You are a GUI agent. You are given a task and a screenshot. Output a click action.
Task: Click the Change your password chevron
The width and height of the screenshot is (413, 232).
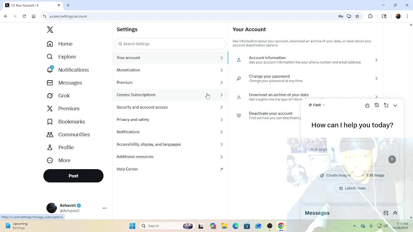[376, 78]
